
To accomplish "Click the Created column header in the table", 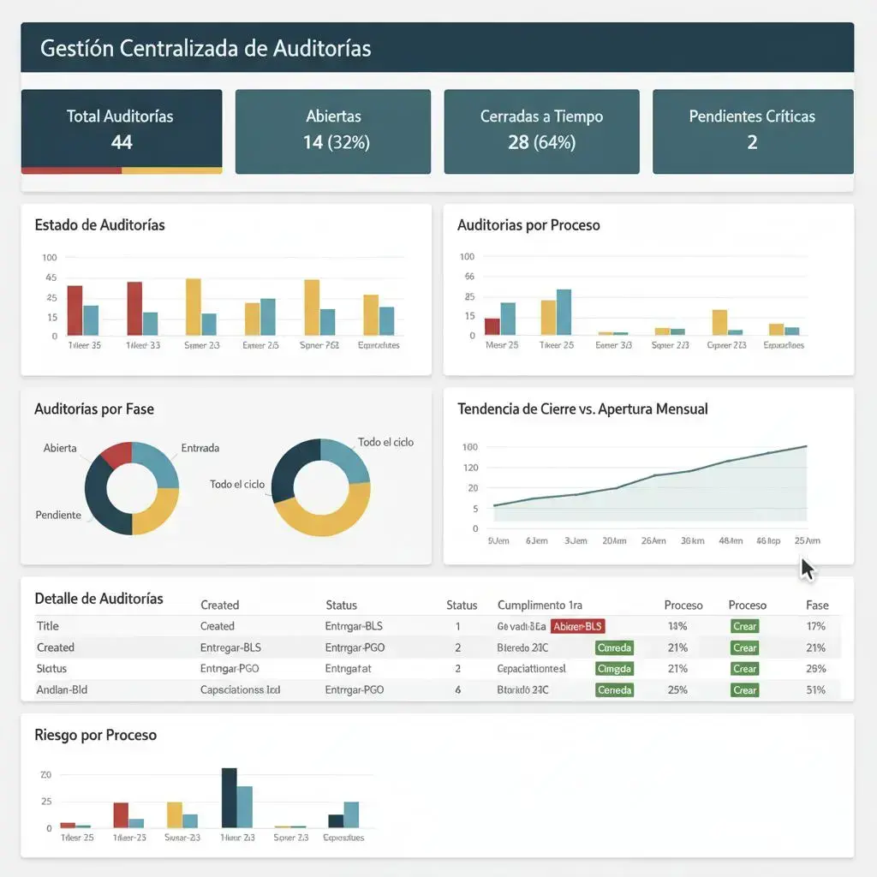I will tap(219, 605).
